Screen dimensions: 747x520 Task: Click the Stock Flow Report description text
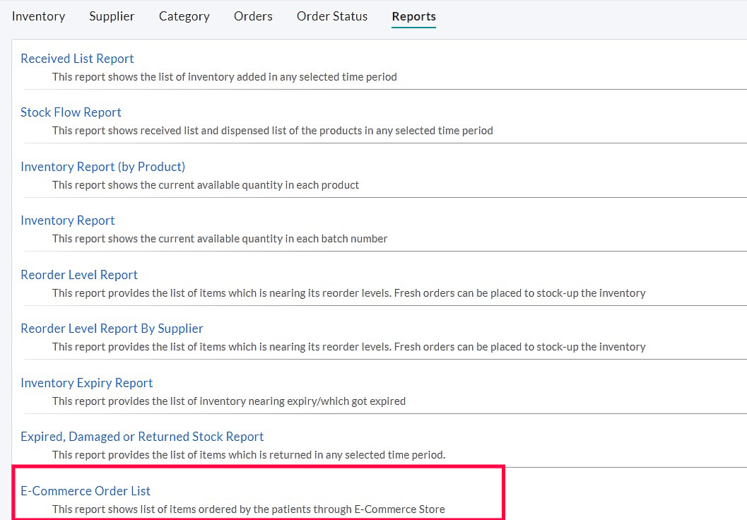(x=272, y=131)
